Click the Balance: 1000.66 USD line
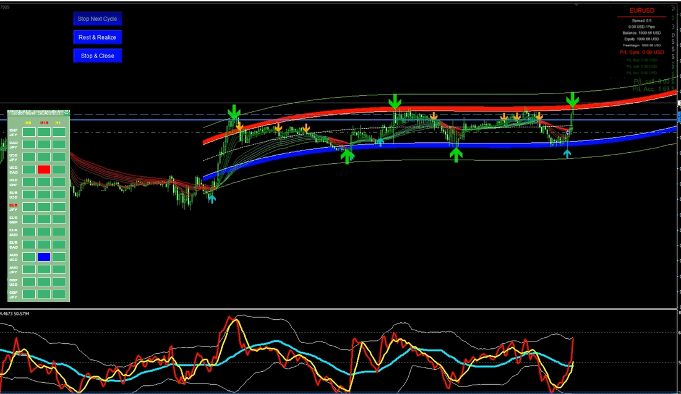Image resolution: width=681 pixels, height=394 pixels. pos(642,33)
